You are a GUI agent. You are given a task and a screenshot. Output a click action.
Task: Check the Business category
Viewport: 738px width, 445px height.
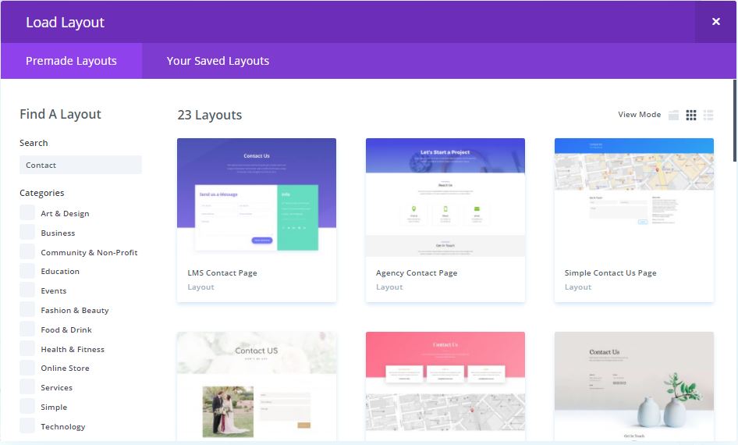coord(27,232)
